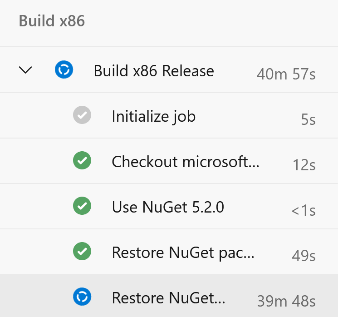Select the Initialize job step
The image size is (338, 317).
coord(153,116)
